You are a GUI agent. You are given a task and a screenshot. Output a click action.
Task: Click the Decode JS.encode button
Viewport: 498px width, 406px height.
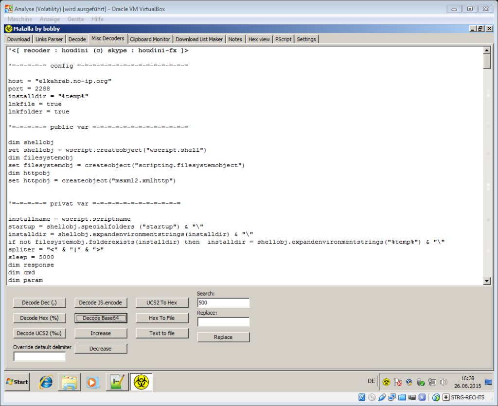(100, 302)
